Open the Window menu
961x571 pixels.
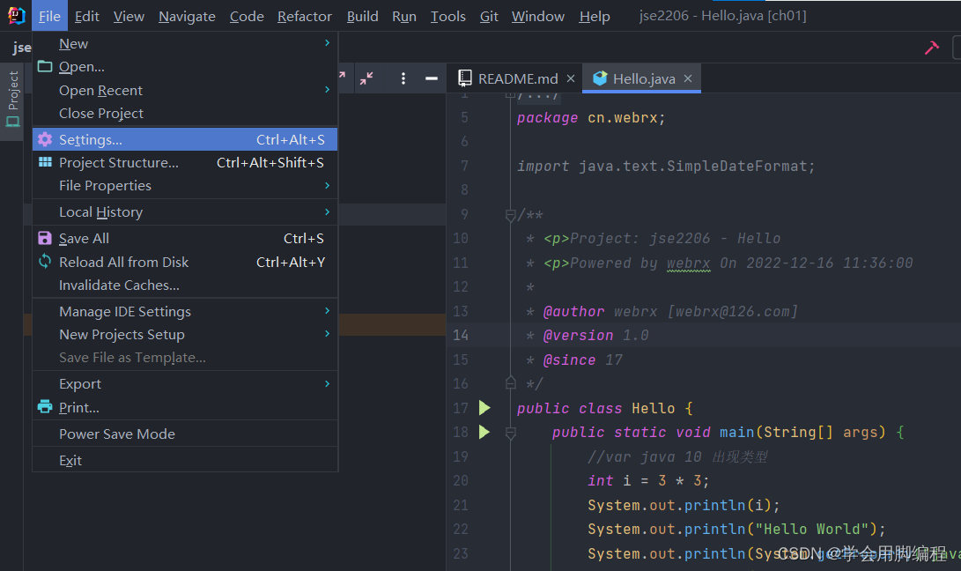[538, 17]
